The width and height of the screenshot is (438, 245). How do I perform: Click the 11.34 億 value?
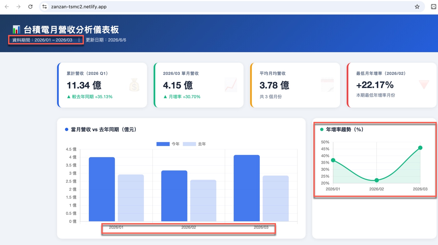(x=84, y=85)
